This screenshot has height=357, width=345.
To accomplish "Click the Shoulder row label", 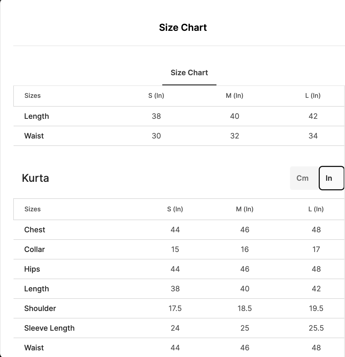I will (x=40, y=308).
